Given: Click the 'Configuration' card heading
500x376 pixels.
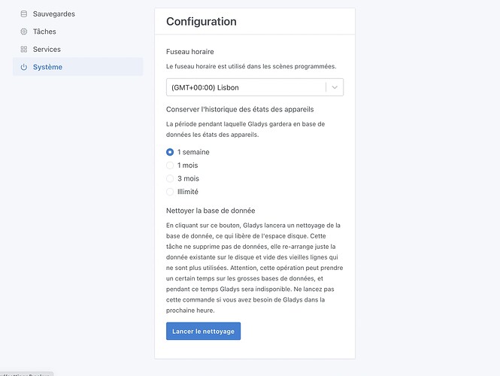Looking at the screenshot, I should (201, 22).
